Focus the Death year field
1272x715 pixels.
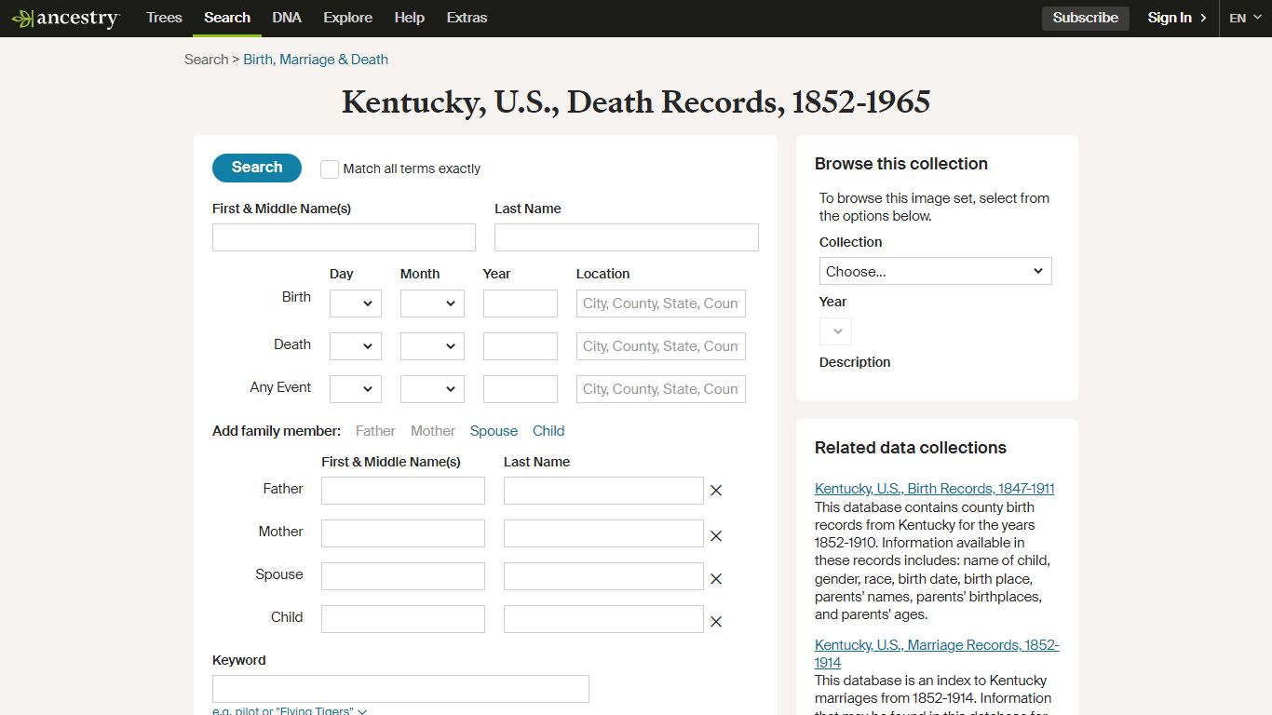pyautogui.click(x=521, y=346)
